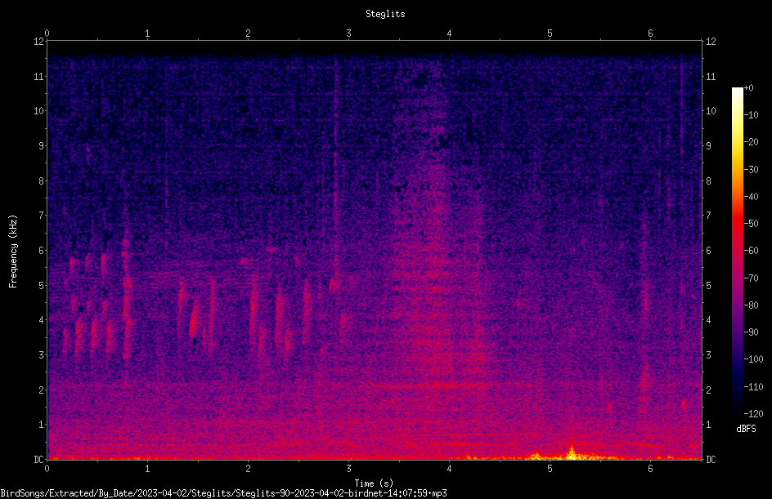Click the Time (s) axis label
Screen dimensions: 772x499
tap(374, 483)
